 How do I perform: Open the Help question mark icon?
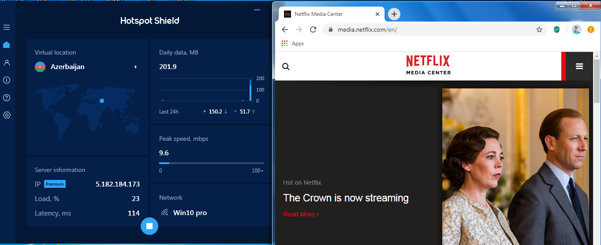click(x=7, y=98)
